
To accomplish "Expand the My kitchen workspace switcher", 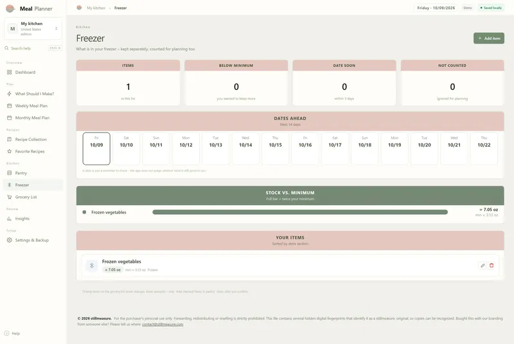I will (x=33, y=28).
